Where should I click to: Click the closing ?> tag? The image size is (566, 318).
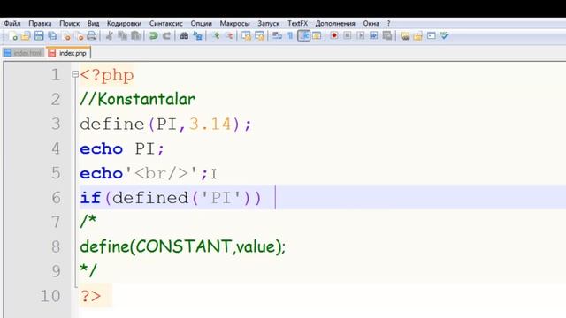90,296
